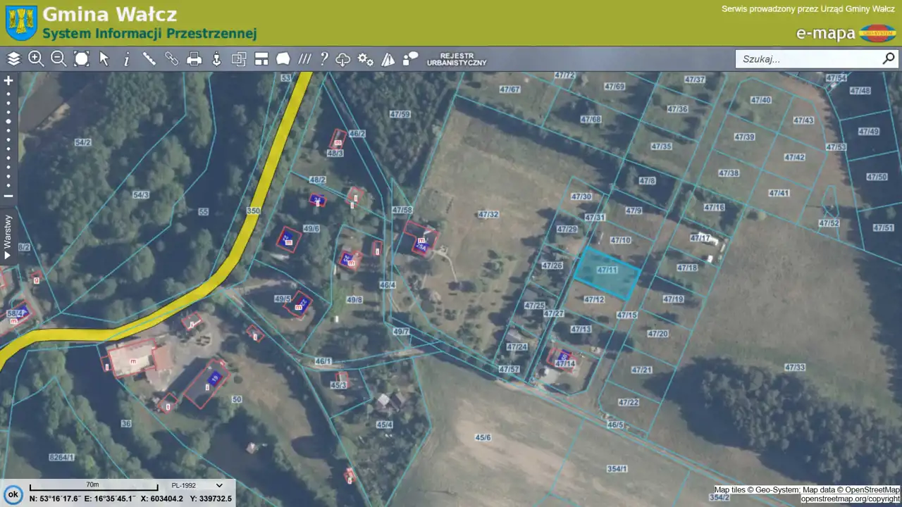Click the question mark help icon
Viewport: 902px width, 507px height.
[x=323, y=59]
